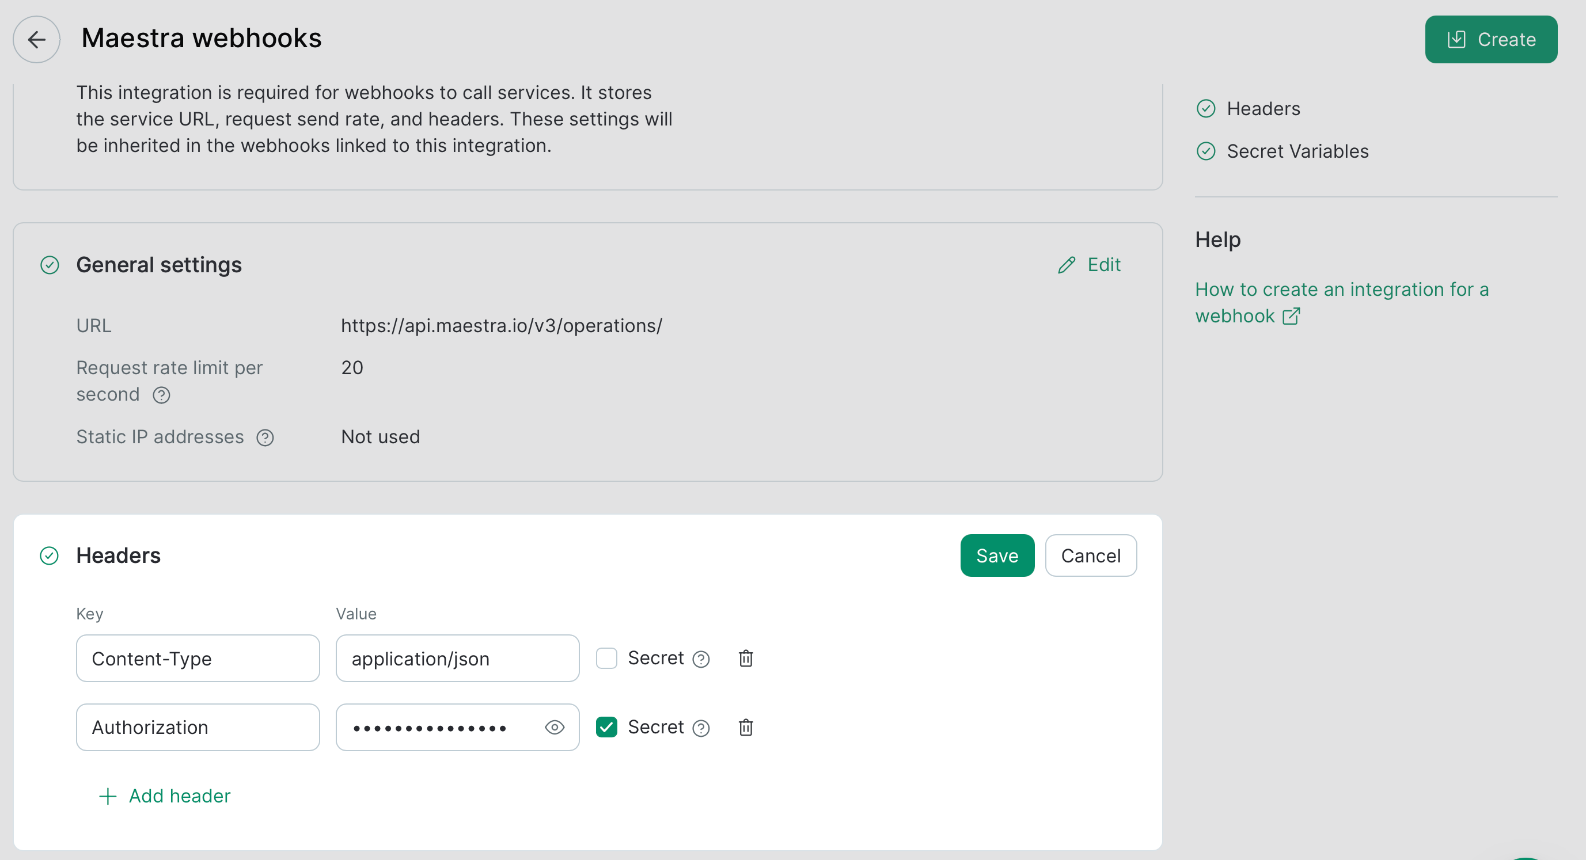Open Secret help icon in Authorization row

(701, 728)
